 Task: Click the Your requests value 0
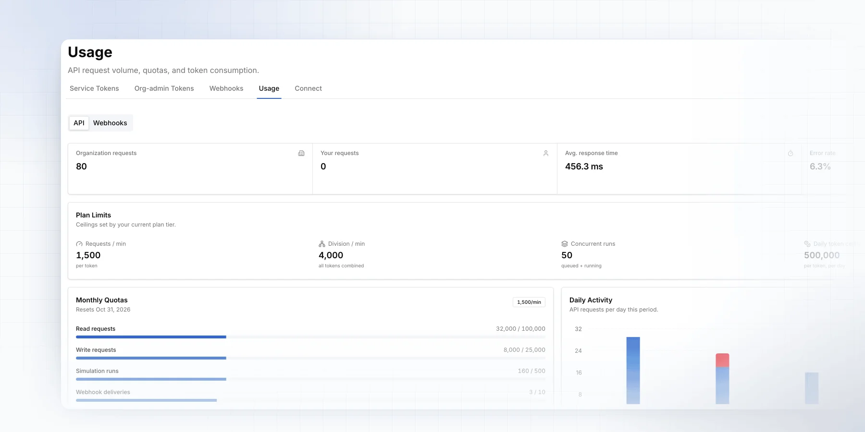pos(323,167)
